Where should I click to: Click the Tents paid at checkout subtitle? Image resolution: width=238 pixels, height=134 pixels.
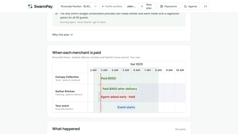click(68, 80)
